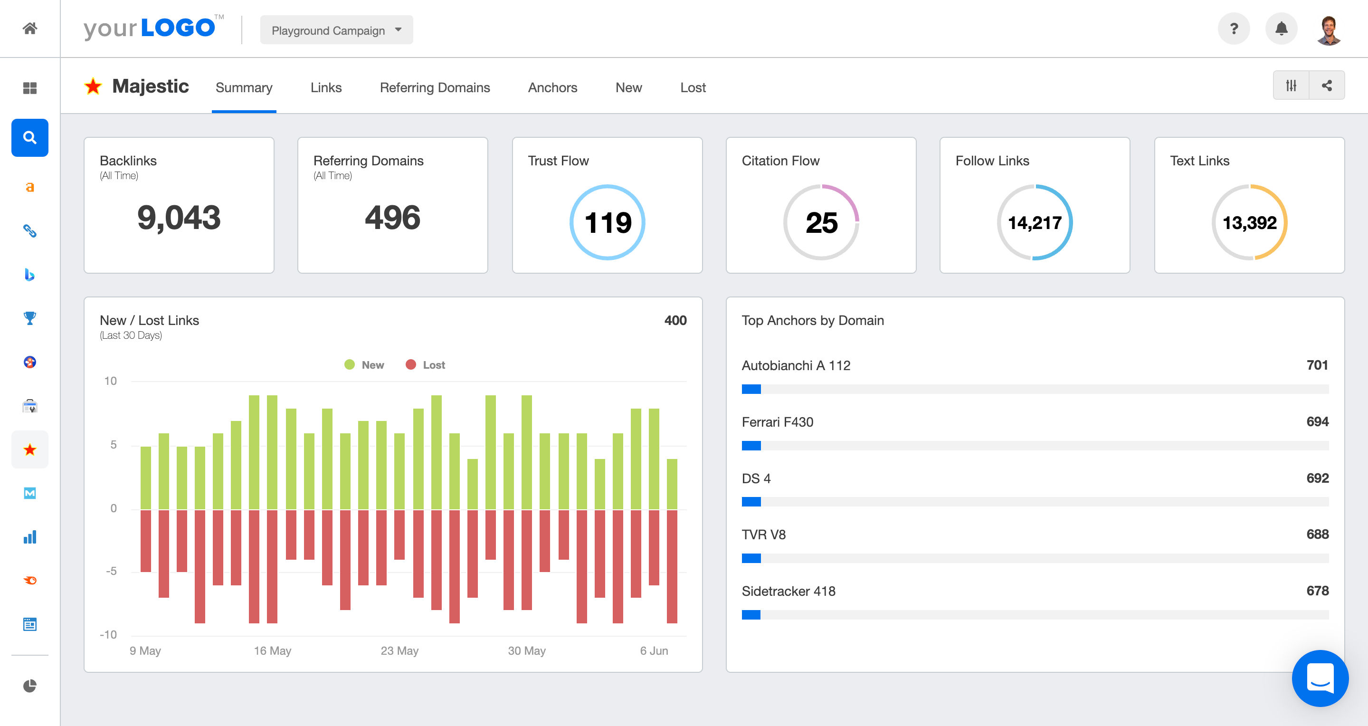This screenshot has width=1368, height=726.
Task: Open the Bing sidebar icon
Action: [x=30, y=275]
